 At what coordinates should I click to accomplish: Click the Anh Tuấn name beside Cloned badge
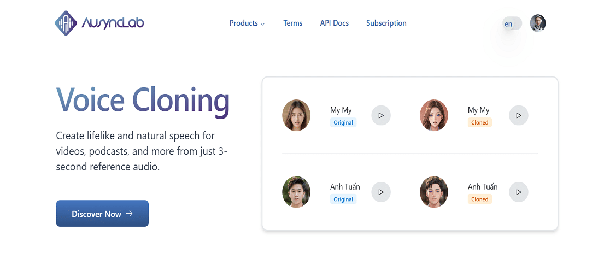[483, 187]
